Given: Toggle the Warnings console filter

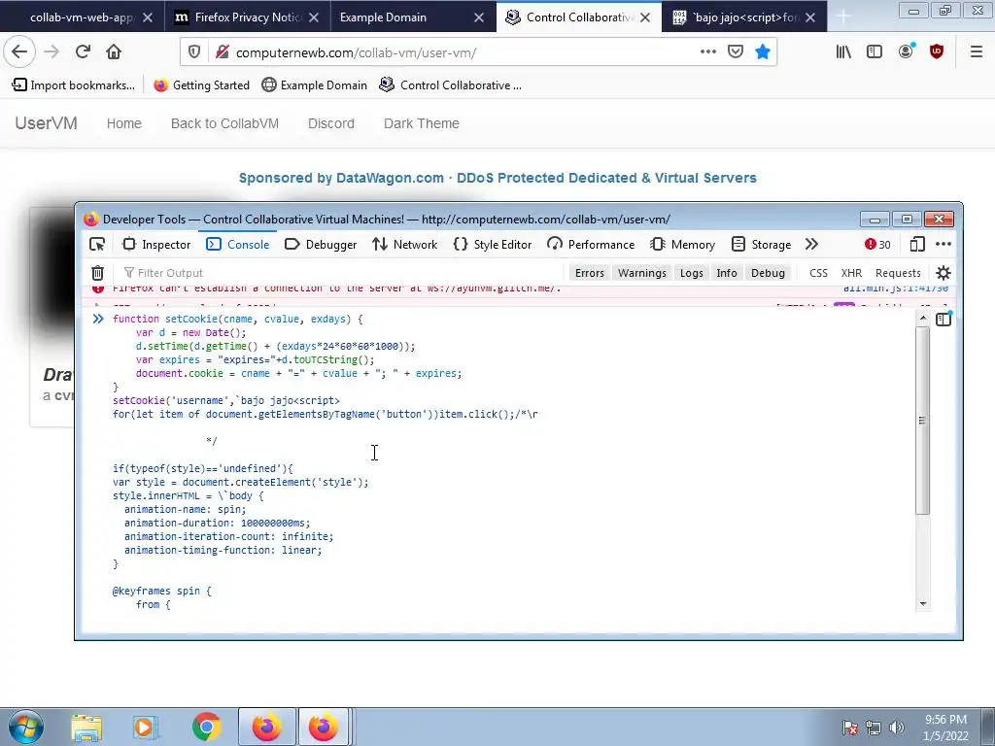Looking at the screenshot, I should coord(642,273).
